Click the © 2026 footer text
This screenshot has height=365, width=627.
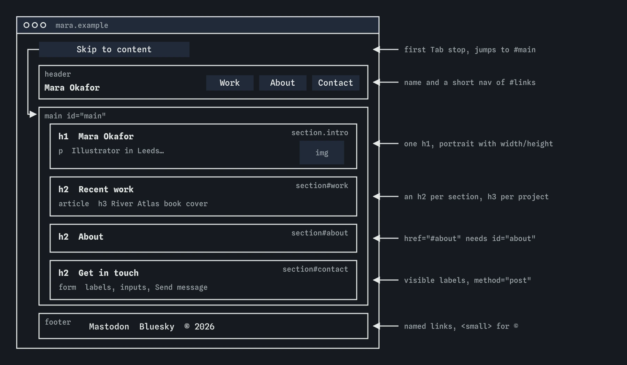coord(200,327)
